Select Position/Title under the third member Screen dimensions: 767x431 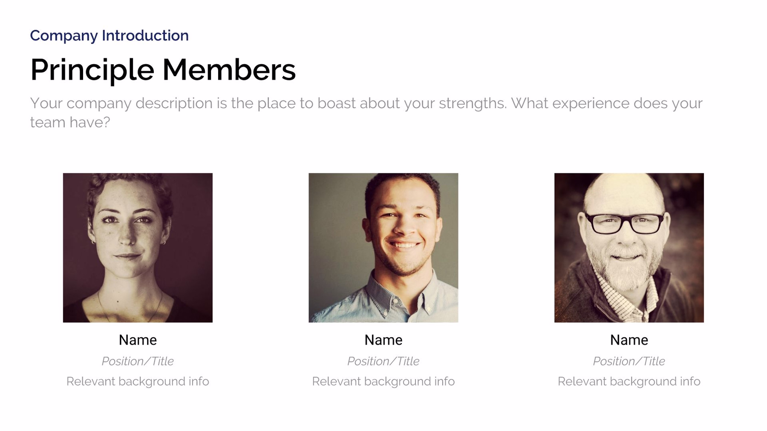point(629,361)
